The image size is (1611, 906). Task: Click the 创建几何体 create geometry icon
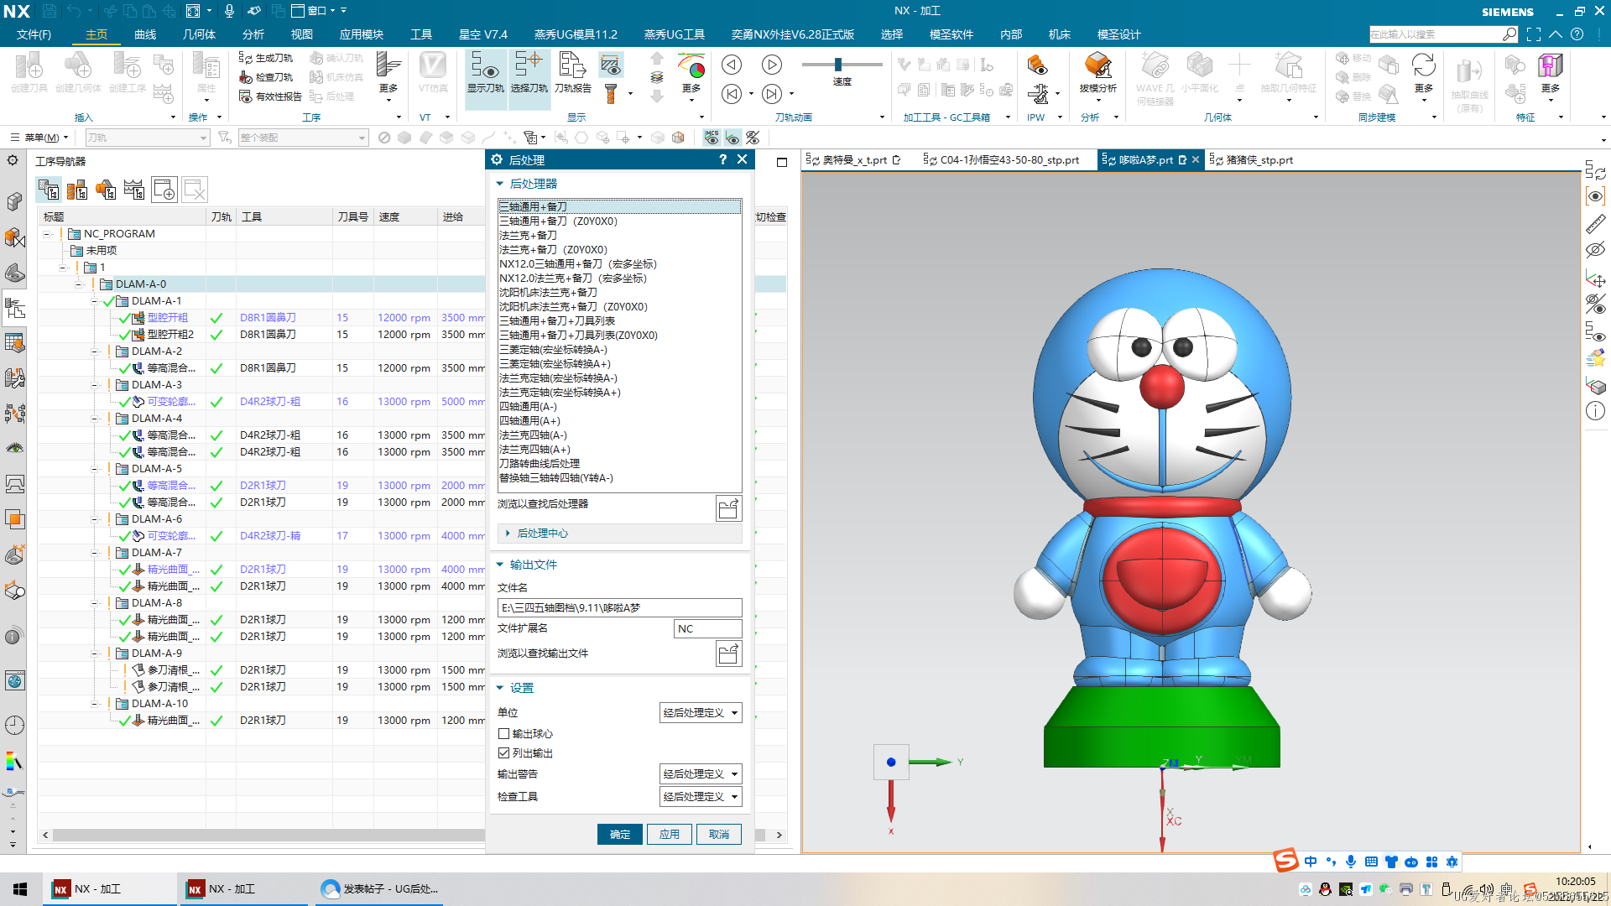pyautogui.click(x=78, y=72)
